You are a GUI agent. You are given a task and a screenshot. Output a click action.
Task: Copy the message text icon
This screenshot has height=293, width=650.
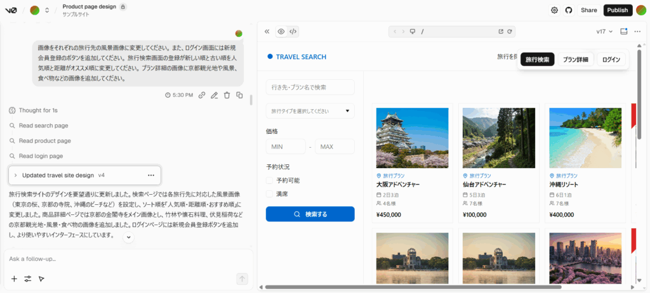(239, 95)
